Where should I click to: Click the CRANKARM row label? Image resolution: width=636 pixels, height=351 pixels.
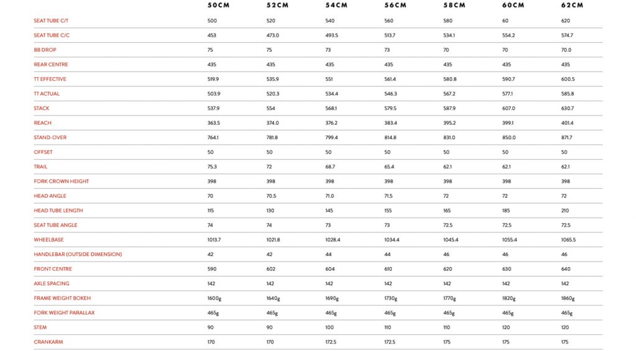[x=48, y=342]
